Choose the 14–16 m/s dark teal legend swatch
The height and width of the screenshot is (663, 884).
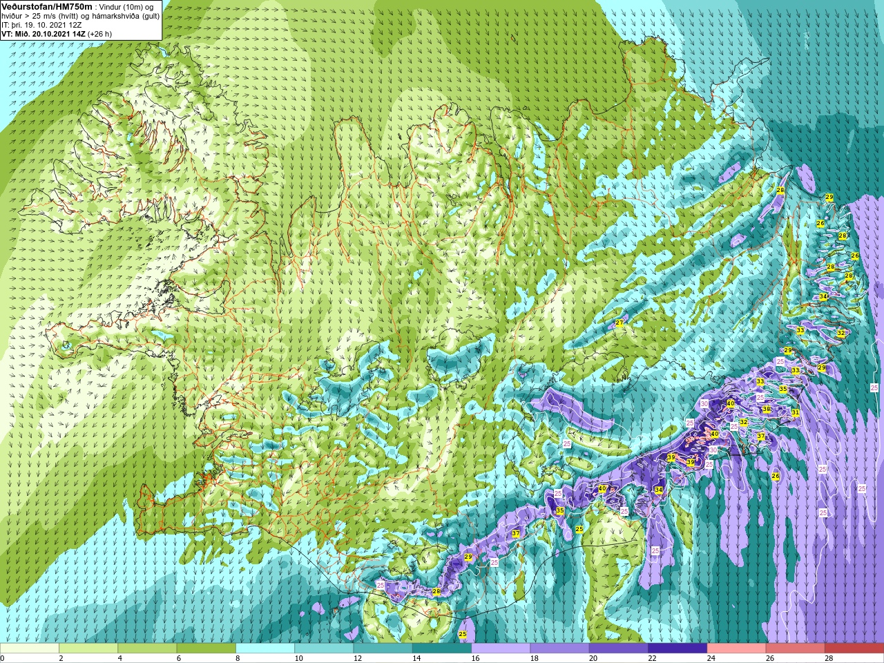point(442,648)
